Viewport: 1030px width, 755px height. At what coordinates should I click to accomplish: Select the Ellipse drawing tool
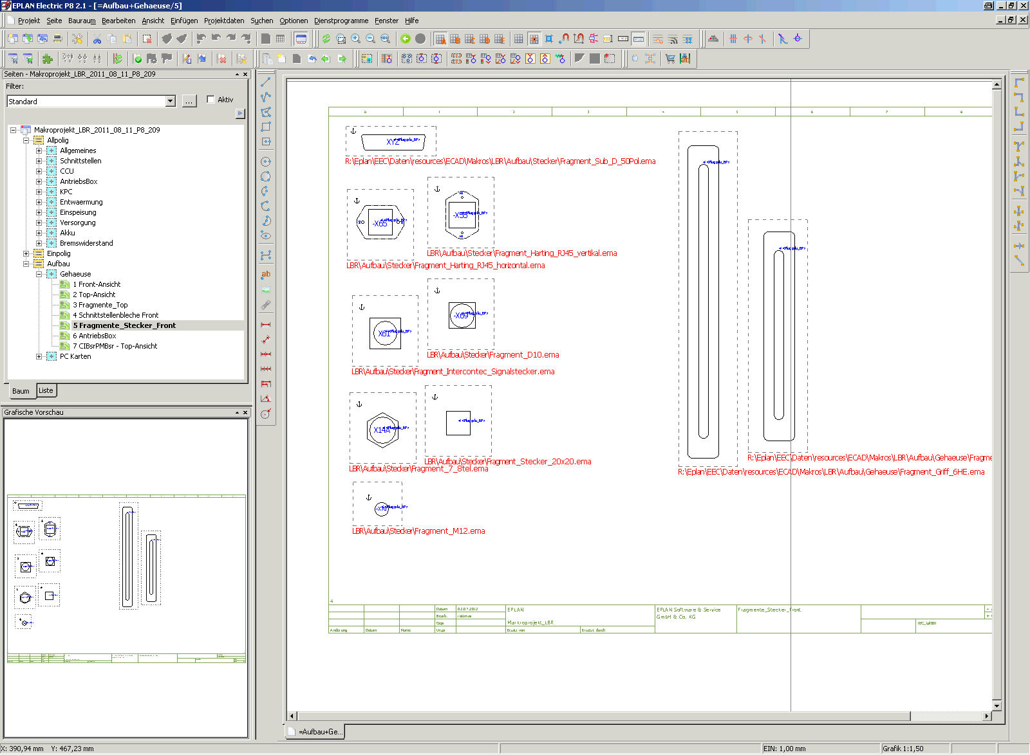(x=265, y=236)
